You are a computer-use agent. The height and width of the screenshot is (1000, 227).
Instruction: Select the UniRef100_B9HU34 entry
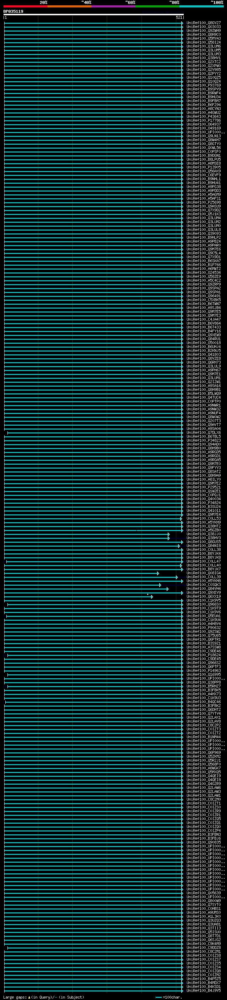coord(203,97)
